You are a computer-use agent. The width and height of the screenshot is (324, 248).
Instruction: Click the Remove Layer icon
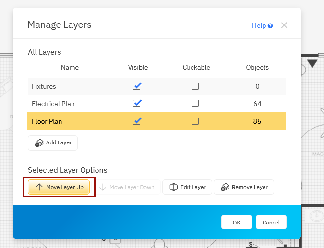point(224,188)
